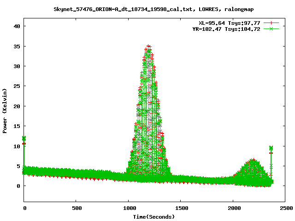
Task: Select the XL-95.64 Tsys:97.77 legend entry
Action: (230, 23)
